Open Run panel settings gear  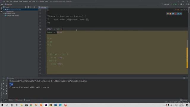pos(184,78)
